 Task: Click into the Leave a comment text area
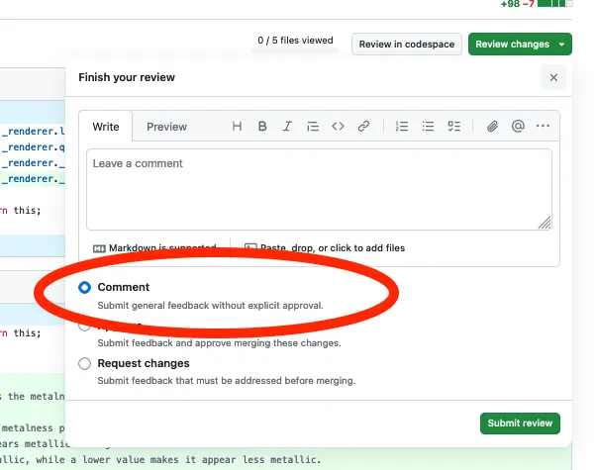point(319,188)
